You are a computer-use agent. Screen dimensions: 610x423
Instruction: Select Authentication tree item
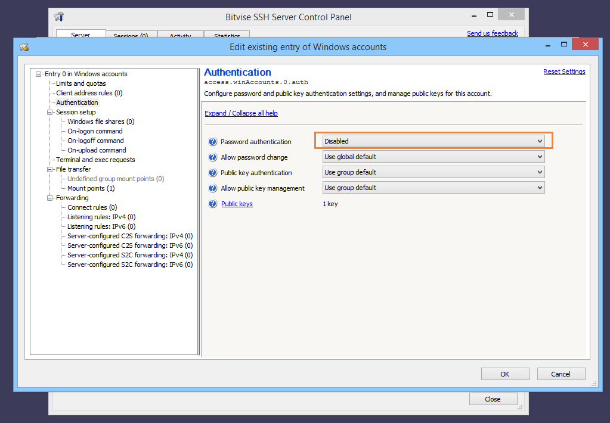tap(77, 102)
